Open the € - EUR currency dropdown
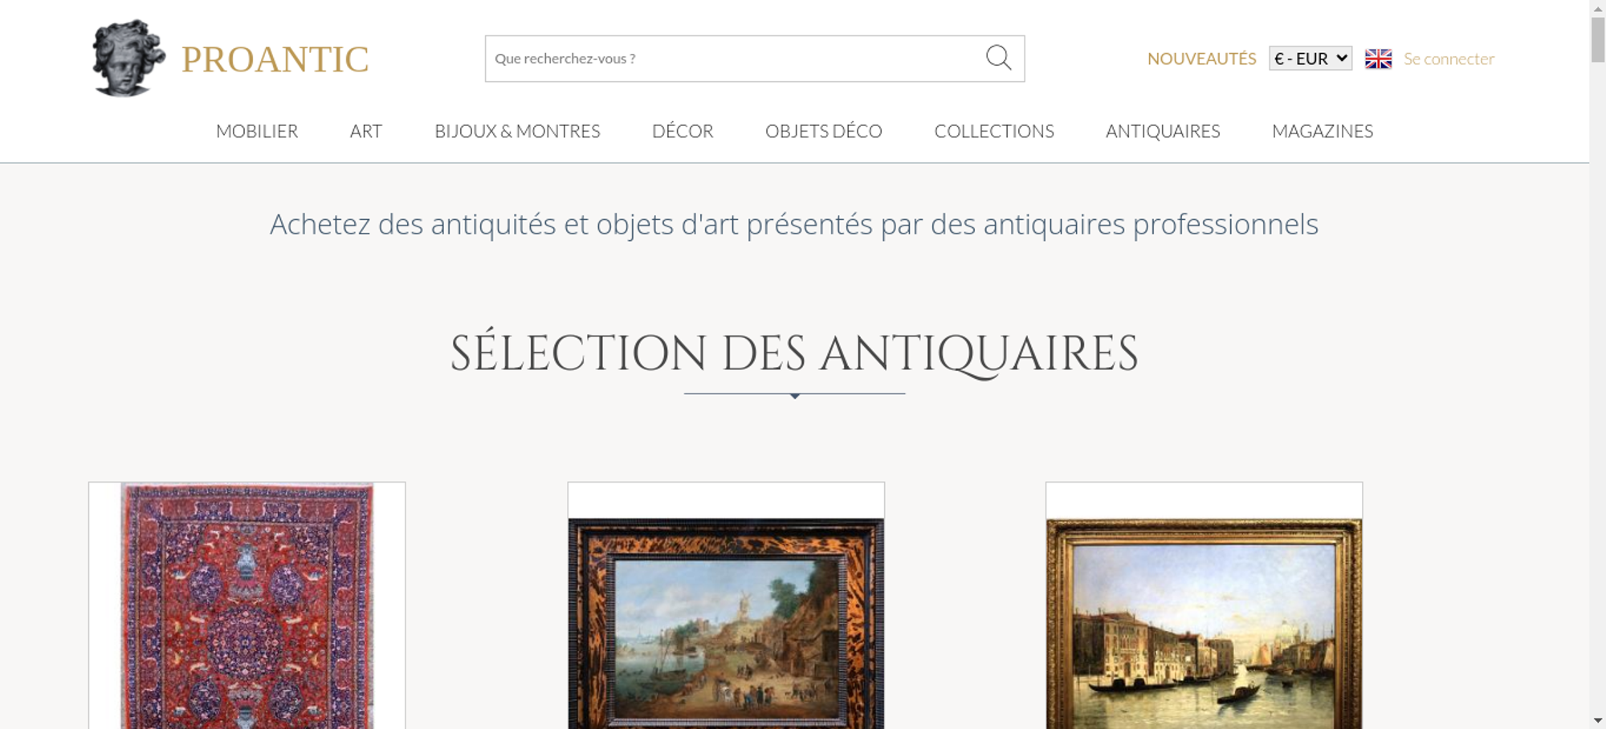 tap(1310, 59)
